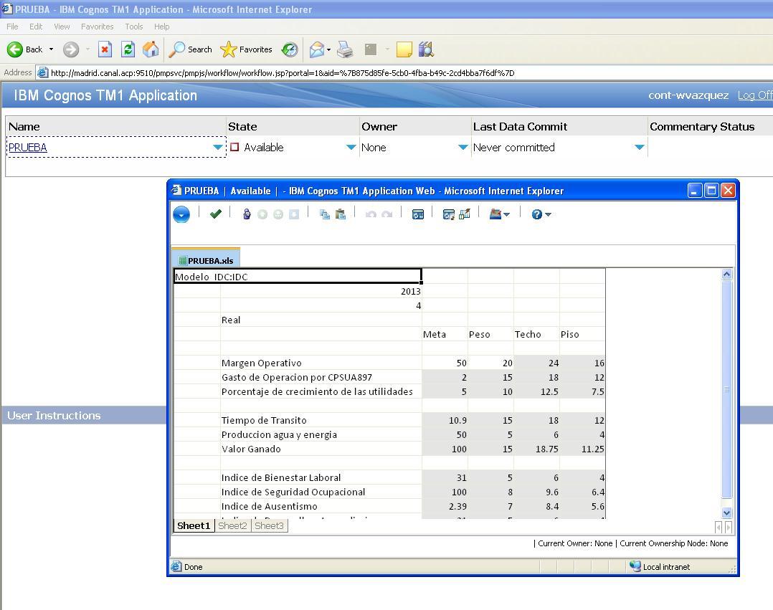The width and height of the screenshot is (773, 610).
Task: Click the Log Off link
Action: pos(755,95)
